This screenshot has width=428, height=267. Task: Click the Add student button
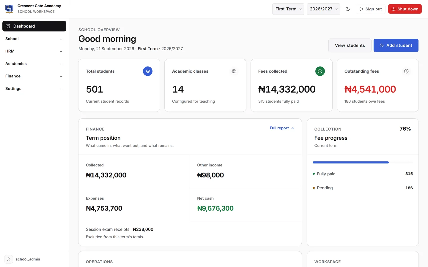point(396,45)
